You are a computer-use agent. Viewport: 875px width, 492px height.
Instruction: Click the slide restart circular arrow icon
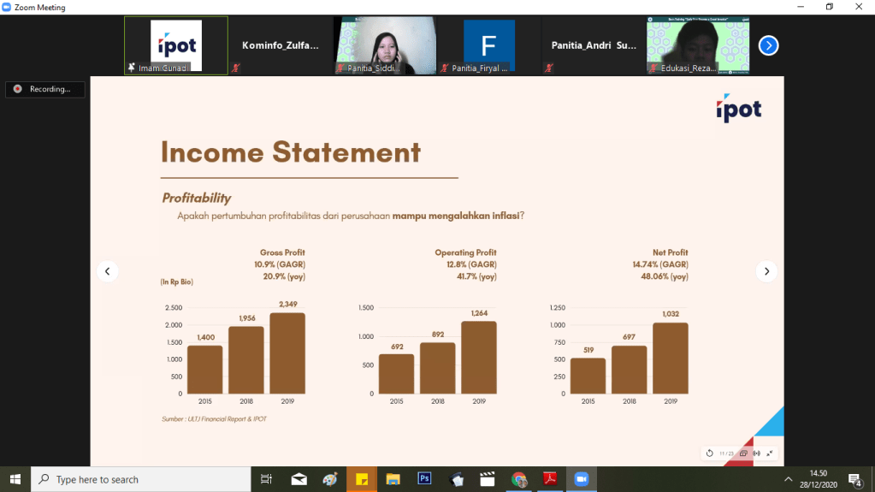pyautogui.click(x=709, y=453)
